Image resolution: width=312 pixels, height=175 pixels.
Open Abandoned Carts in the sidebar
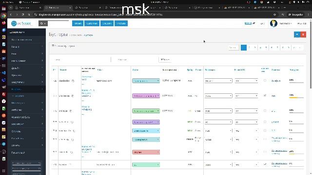pyautogui.click(x=20, y=117)
